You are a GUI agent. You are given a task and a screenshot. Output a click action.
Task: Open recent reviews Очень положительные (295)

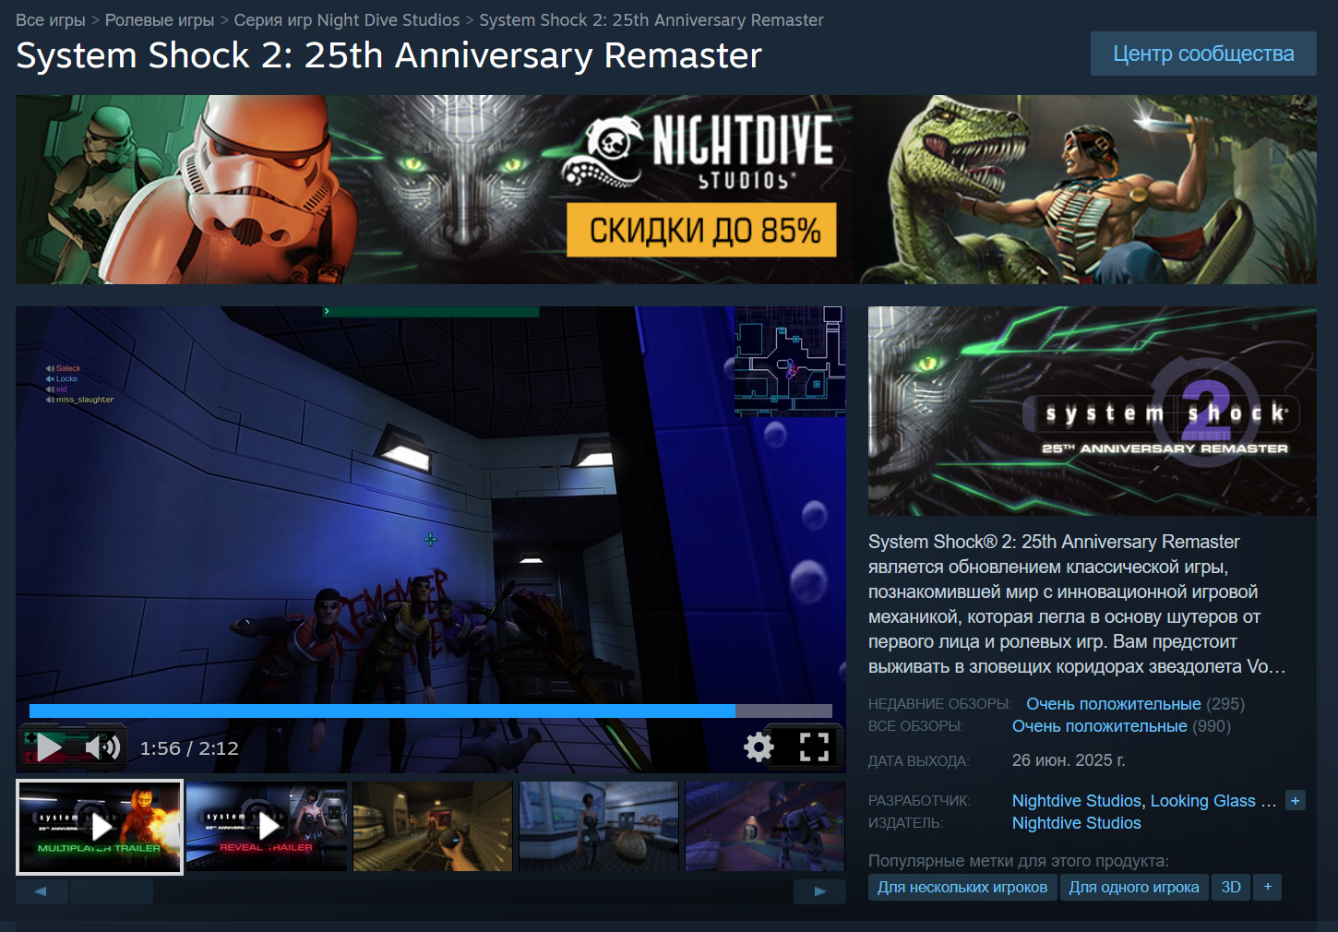(1114, 704)
